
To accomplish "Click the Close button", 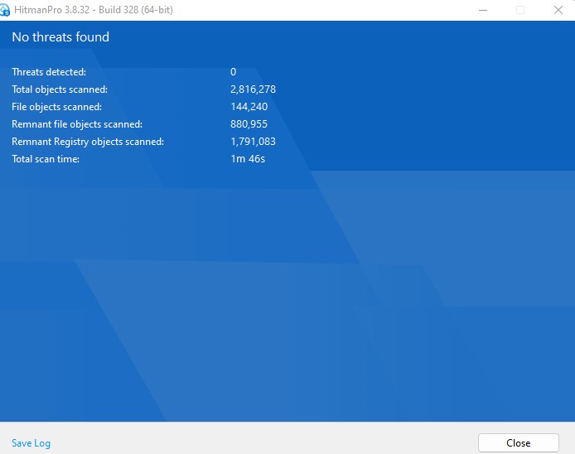I will click(518, 443).
